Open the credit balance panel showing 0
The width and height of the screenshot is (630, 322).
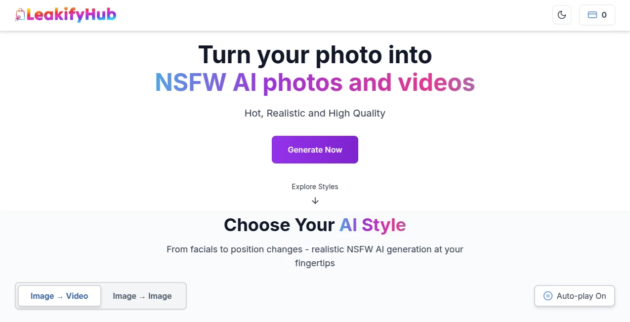[x=596, y=15]
